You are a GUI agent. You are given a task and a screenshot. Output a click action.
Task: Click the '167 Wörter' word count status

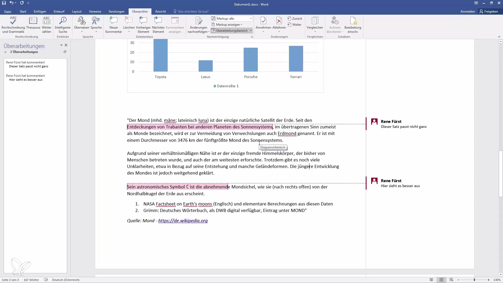coord(31,280)
